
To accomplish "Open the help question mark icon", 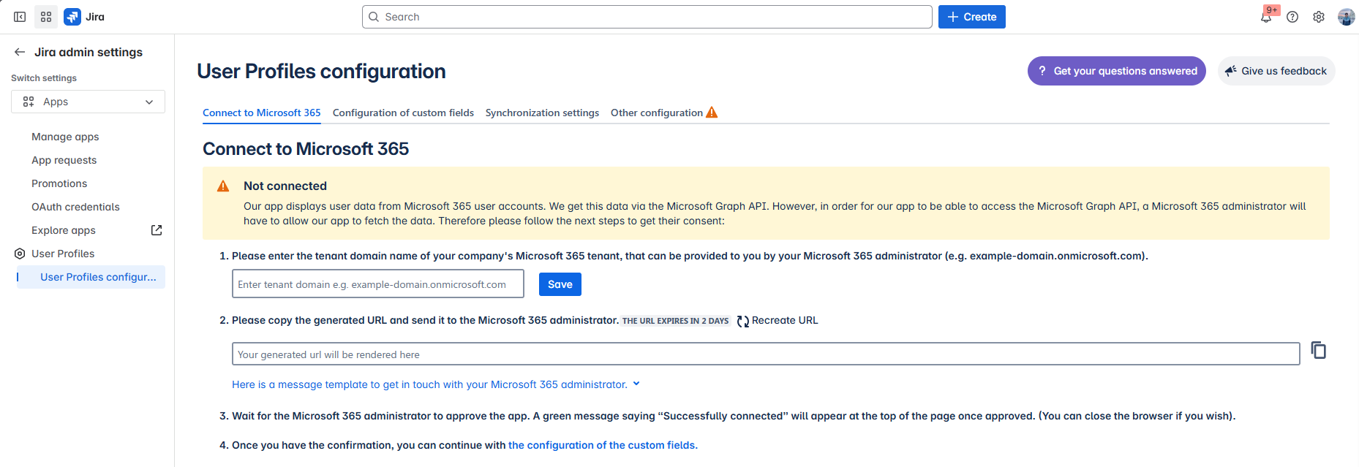I will [1292, 17].
